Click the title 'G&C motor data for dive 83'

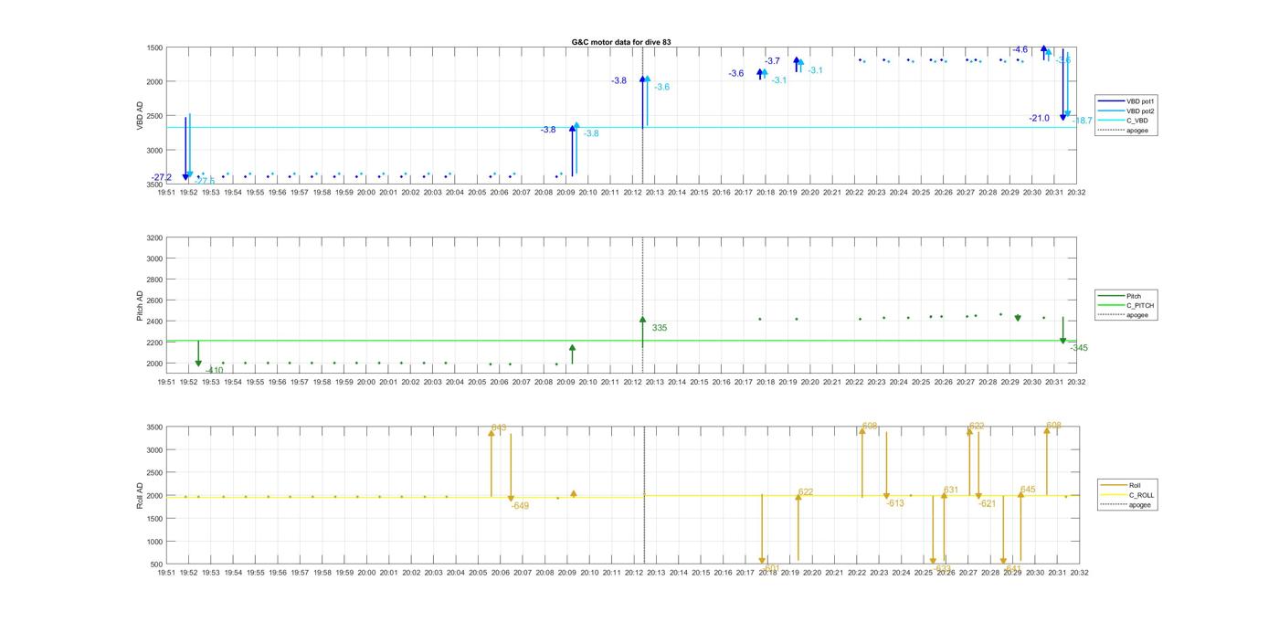click(621, 42)
